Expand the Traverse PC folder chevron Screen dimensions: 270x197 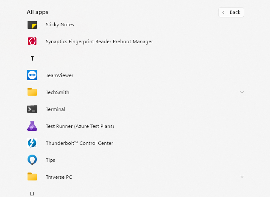(x=242, y=177)
